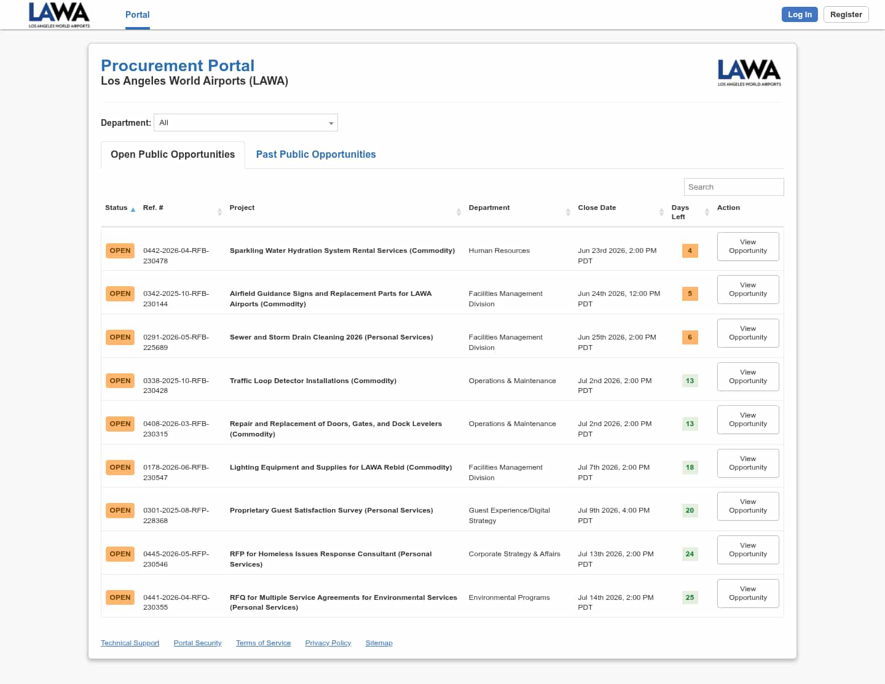Viewport: 885px width, 684px height.
Task: Click the OPEN badge for Lighting Equipment row
Action: [120, 467]
